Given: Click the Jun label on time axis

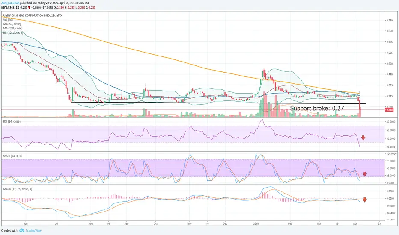Looking at the screenshot, I should click(25, 223).
